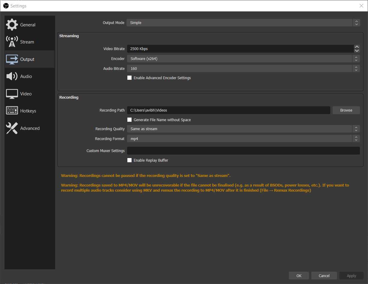Select the Output arrow icon in sidebar
This screenshot has width=368, height=284.
click(x=12, y=59)
